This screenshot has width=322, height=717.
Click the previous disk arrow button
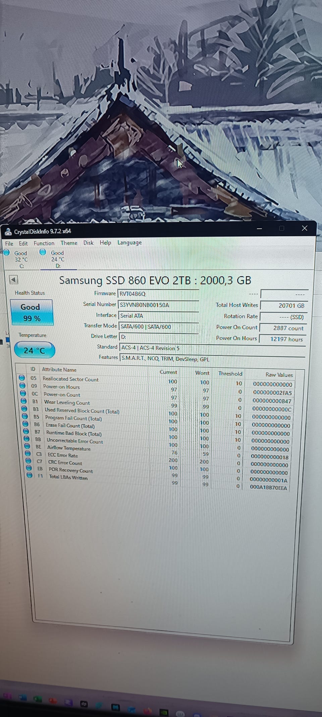pos(13,280)
